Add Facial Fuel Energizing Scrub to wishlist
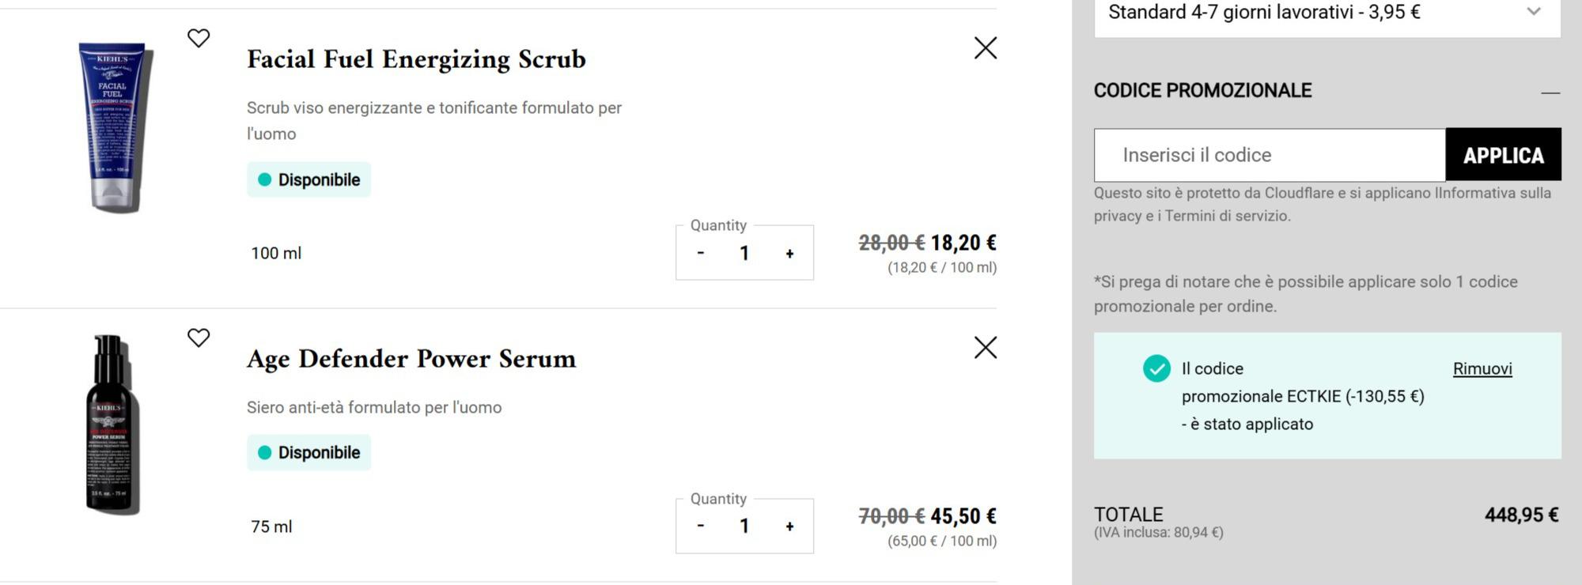The image size is (1582, 585). tap(199, 38)
